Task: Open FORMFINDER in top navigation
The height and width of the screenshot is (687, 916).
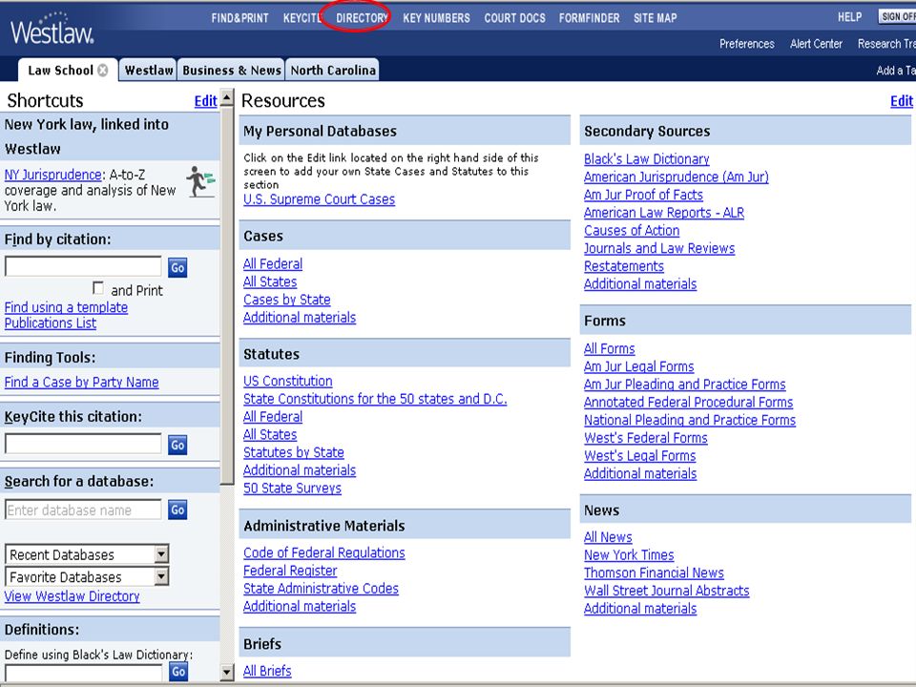Action: point(589,18)
